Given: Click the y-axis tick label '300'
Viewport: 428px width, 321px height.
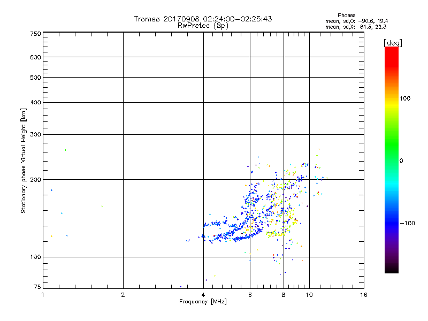Looking at the screenshot, I should tap(35, 135).
